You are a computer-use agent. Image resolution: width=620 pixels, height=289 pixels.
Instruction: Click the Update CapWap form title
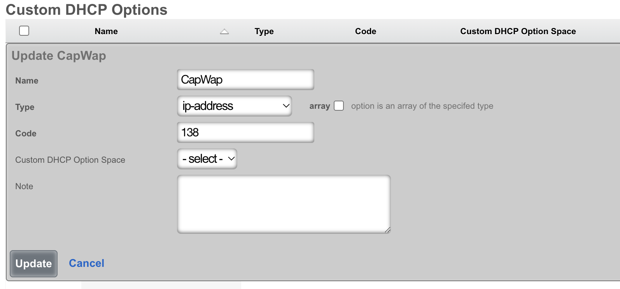click(x=59, y=56)
